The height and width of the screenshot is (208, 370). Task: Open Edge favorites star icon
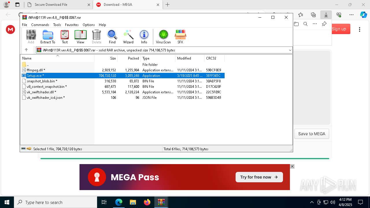[x=301, y=15]
